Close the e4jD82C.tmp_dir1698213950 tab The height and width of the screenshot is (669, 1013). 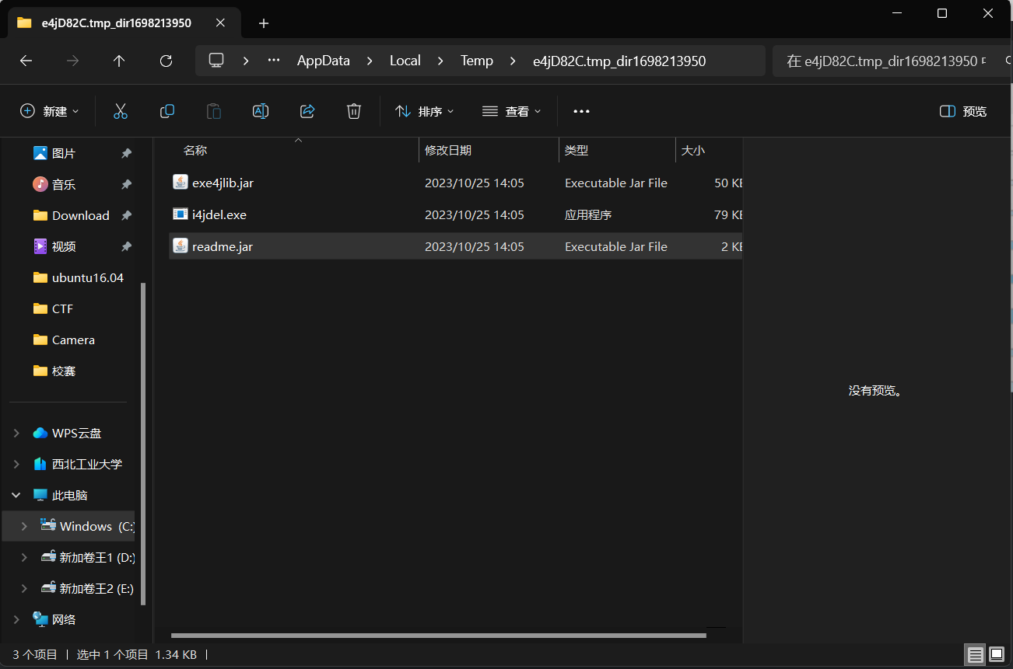point(220,23)
